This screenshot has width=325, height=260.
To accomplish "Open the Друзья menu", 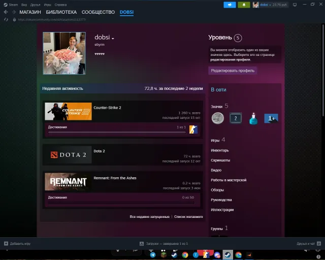I will pos(36,5).
